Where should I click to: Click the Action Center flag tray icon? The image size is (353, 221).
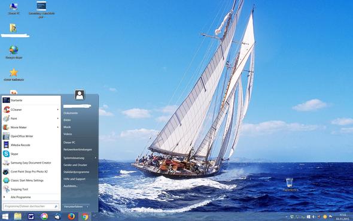pyautogui.click(x=330, y=217)
